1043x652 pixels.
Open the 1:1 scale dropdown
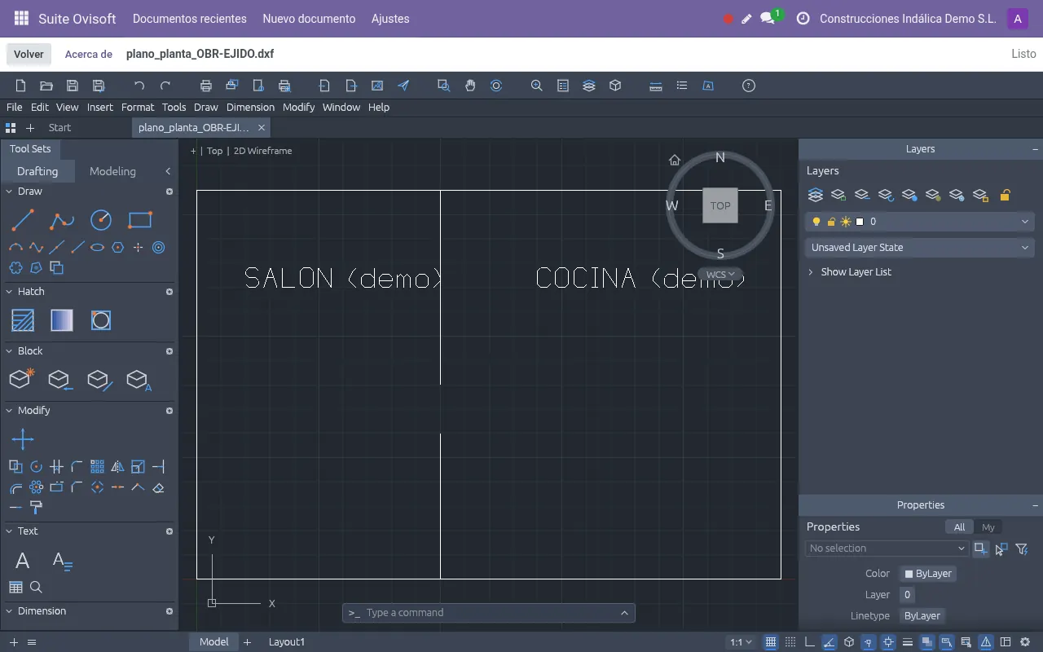pos(741,642)
